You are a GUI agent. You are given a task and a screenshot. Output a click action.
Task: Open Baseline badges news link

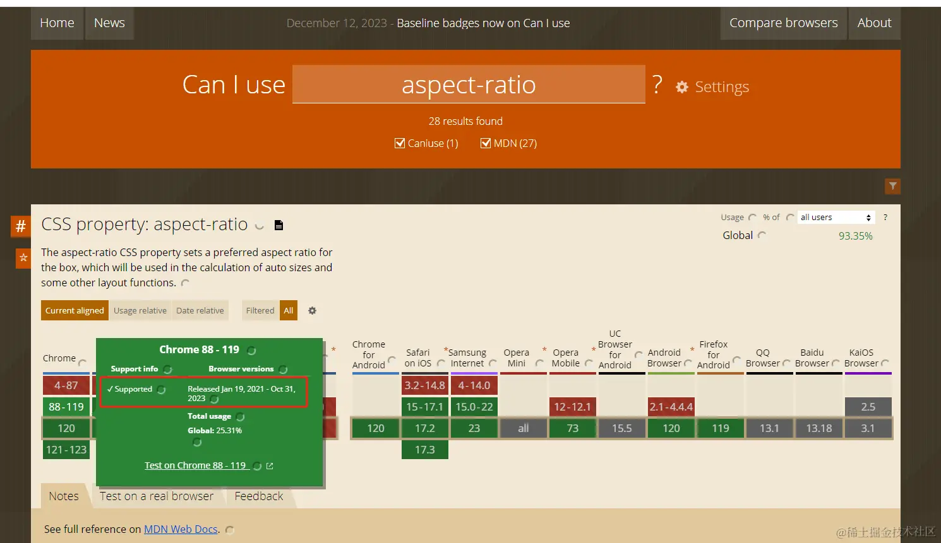tap(483, 23)
